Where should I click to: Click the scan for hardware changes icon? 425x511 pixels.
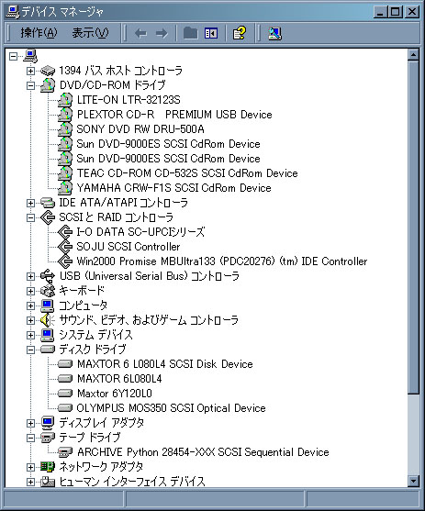tap(274, 33)
